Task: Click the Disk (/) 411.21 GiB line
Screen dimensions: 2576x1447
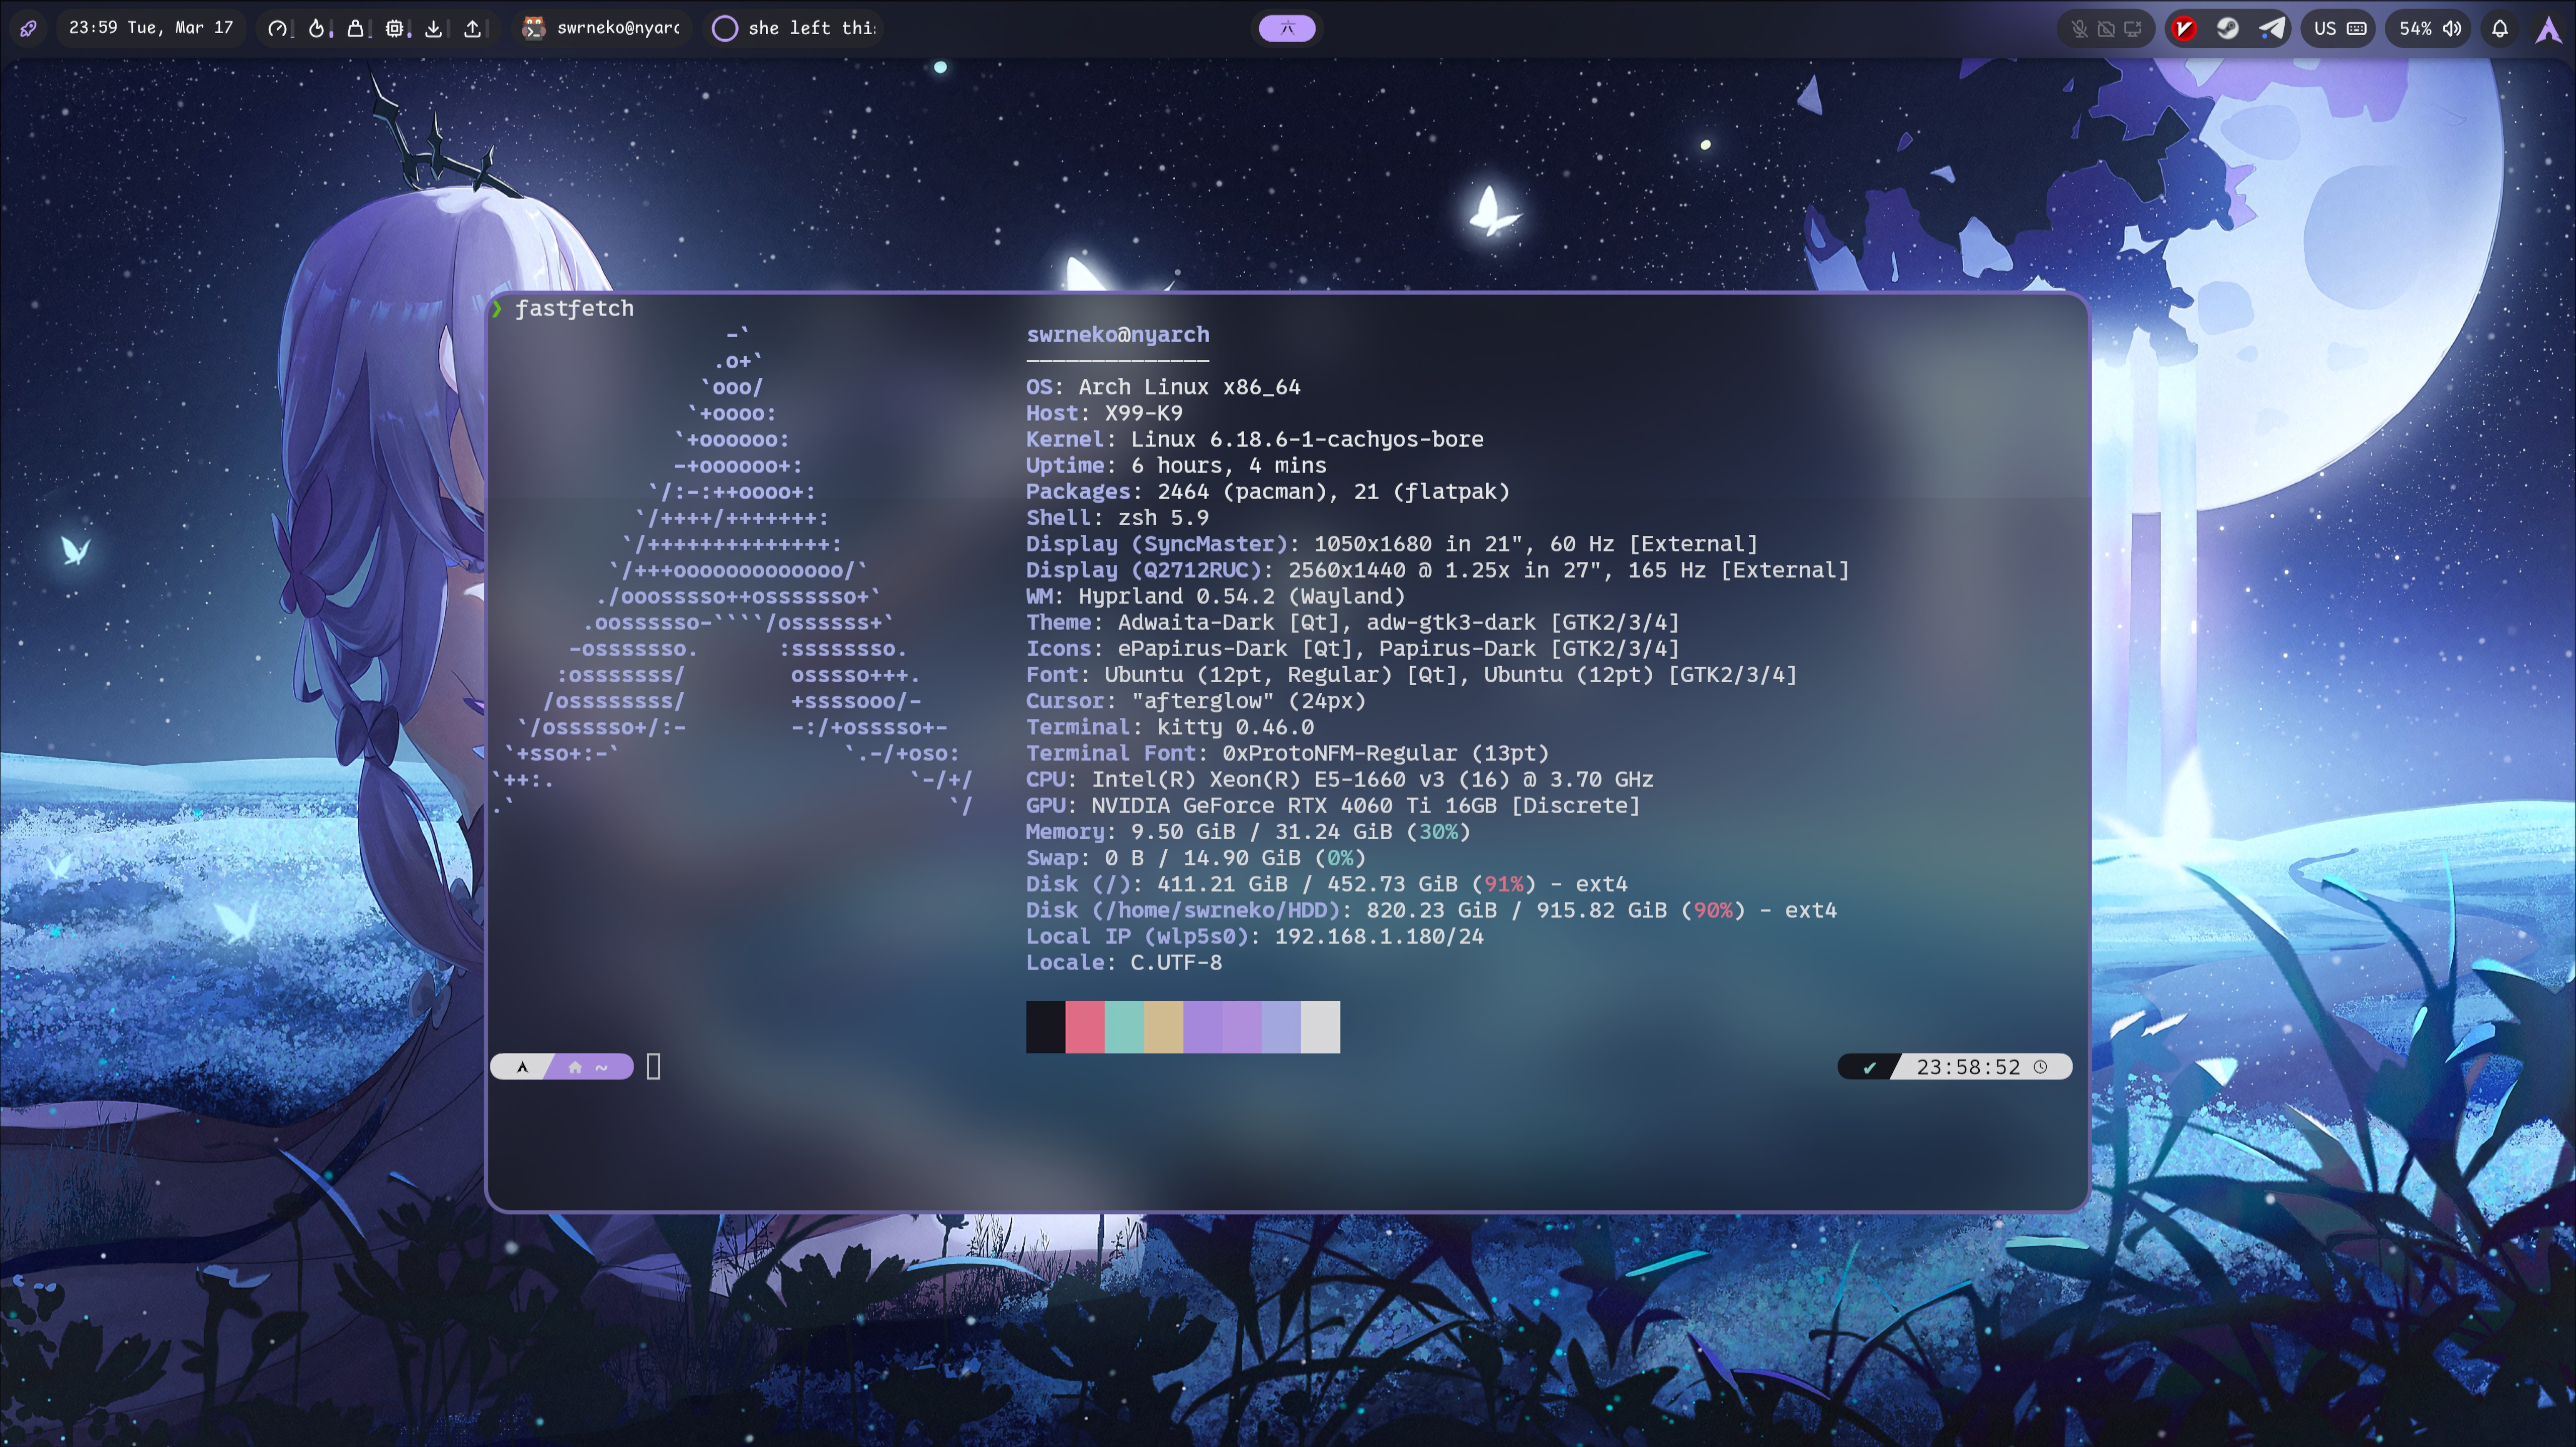Action: pyautogui.click(x=1327, y=884)
